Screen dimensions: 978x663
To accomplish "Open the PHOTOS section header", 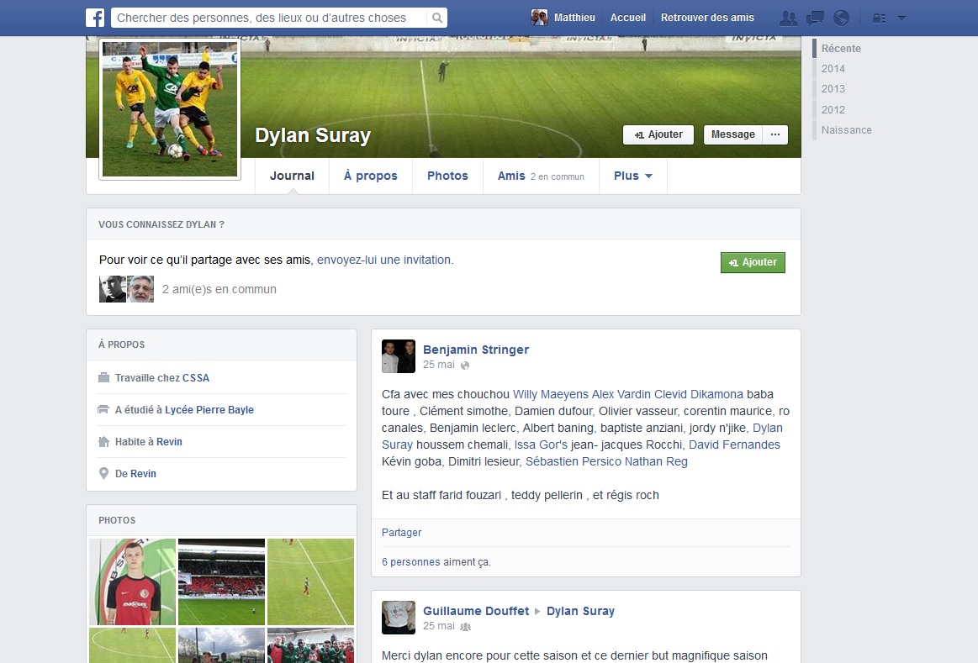I will 117,520.
